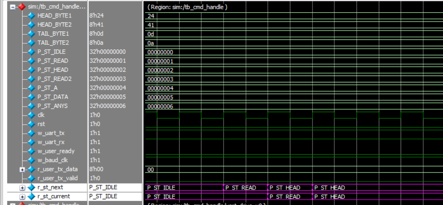Click the P_ST_A signal diamond icon

pos(31,88)
